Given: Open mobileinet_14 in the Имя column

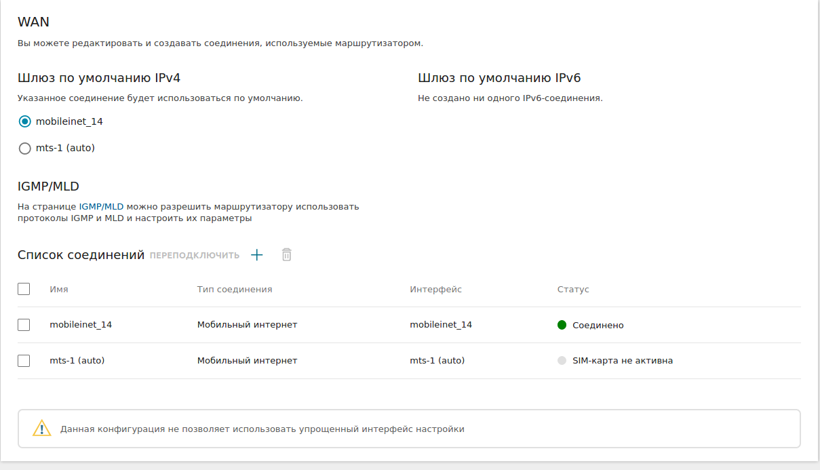Looking at the screenshot, I should [x=81, y=325].
